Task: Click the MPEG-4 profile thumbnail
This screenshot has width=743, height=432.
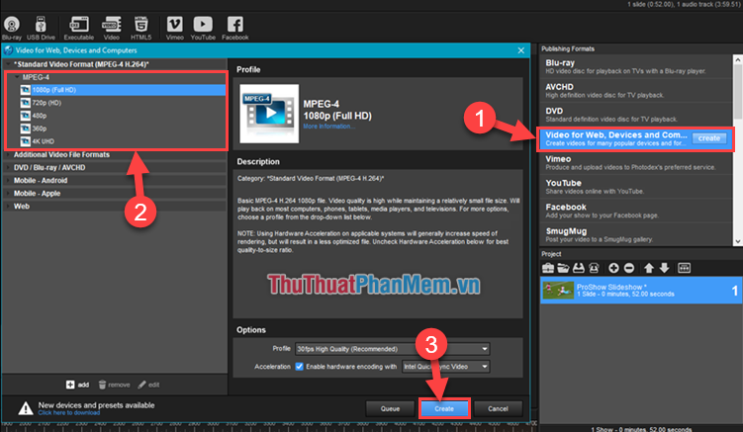Action: [x=269, y=114]
